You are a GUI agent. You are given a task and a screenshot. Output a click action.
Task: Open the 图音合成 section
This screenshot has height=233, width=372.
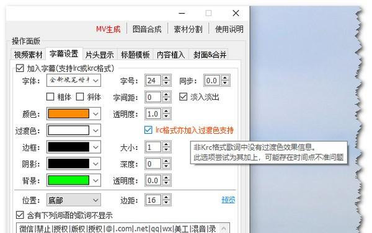pos(147,29)
